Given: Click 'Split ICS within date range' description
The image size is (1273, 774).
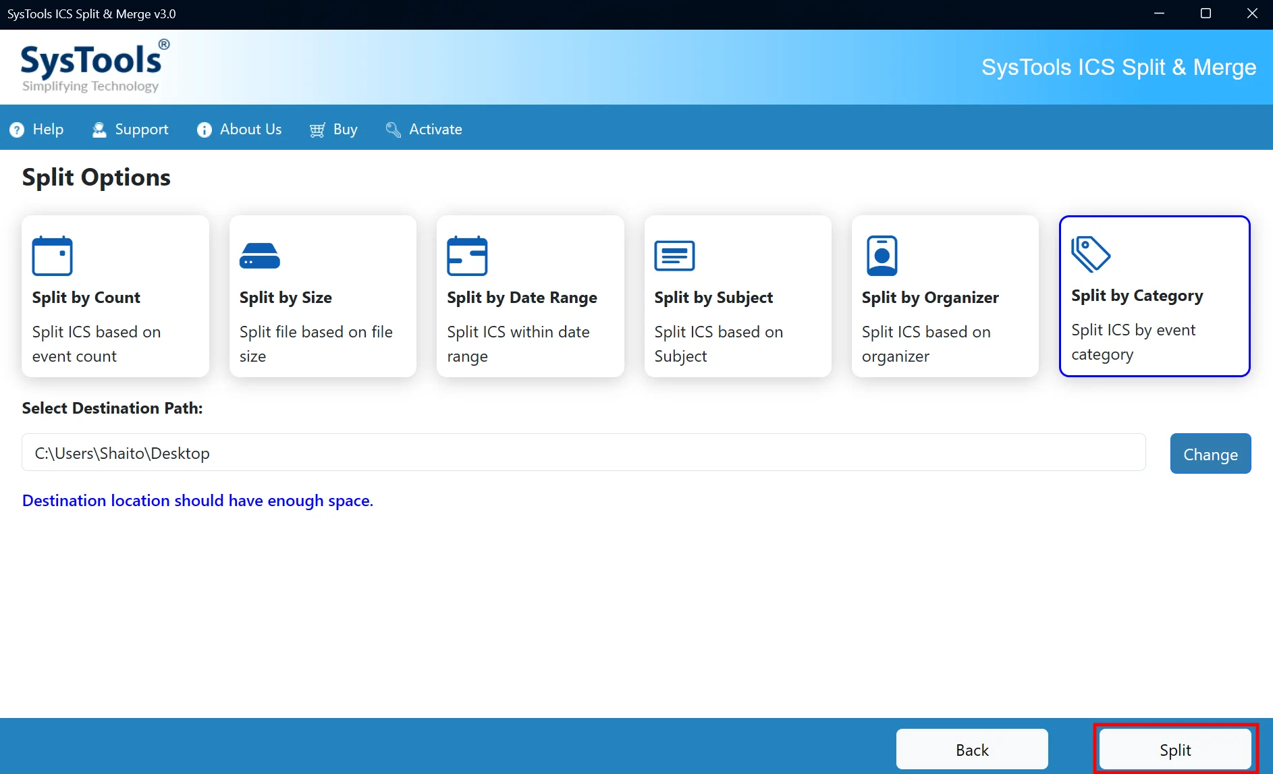Looking at the screenshot, I should click(x=518, y=344).
